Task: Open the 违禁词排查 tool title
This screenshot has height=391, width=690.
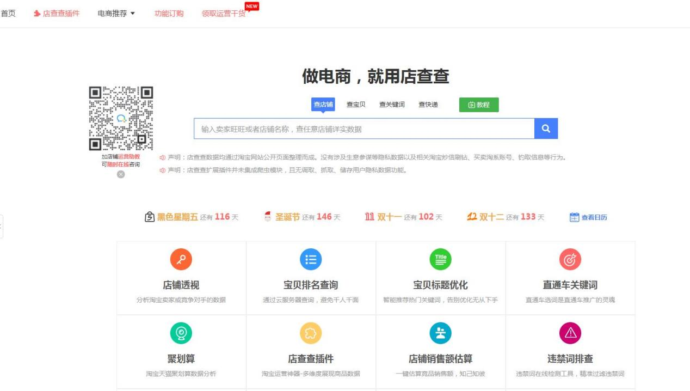Action: pos(570,359)
